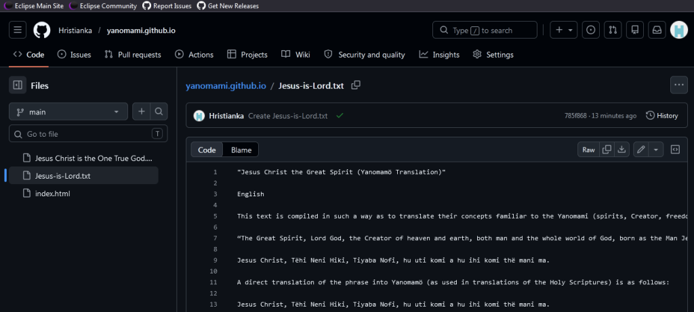Edit the file with pencil icon
This screenshot has width=694, height=312.
tap(641, 150)
